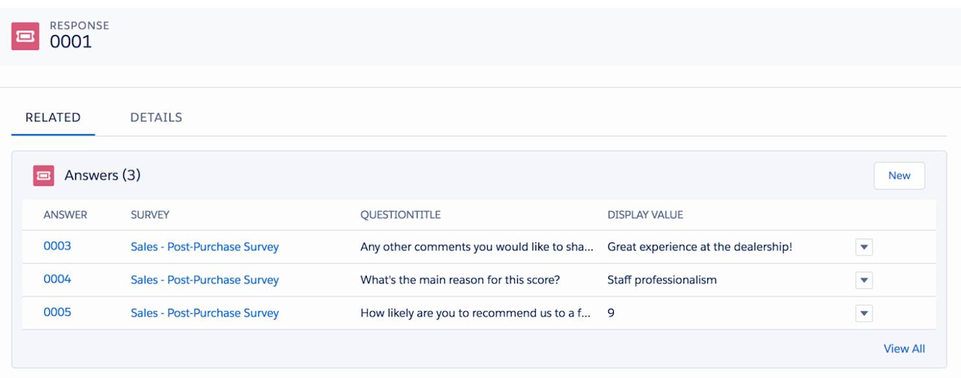Open row actions dropdown for answer 0005

864,313
